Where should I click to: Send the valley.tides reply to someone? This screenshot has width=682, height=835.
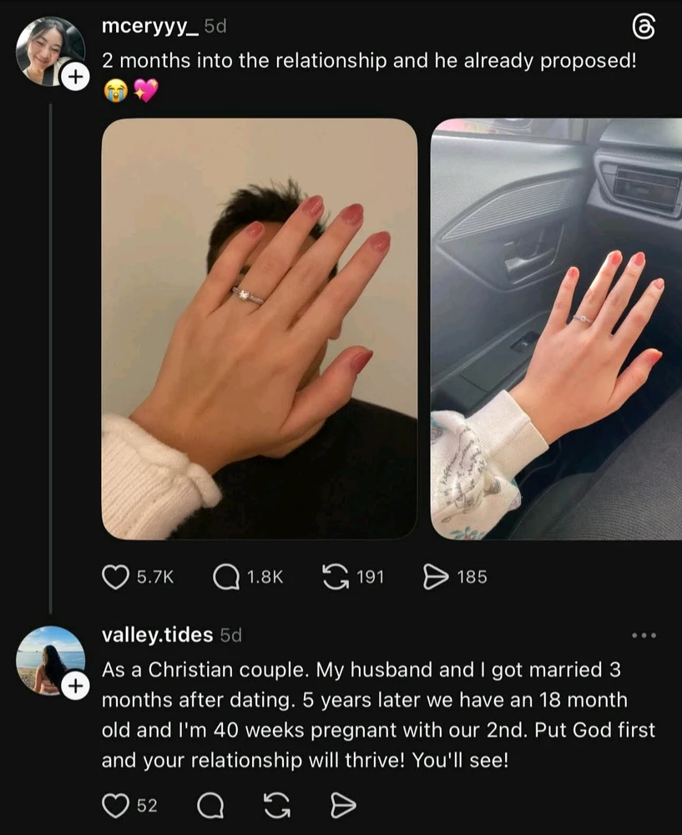click(x=343, y=805)
